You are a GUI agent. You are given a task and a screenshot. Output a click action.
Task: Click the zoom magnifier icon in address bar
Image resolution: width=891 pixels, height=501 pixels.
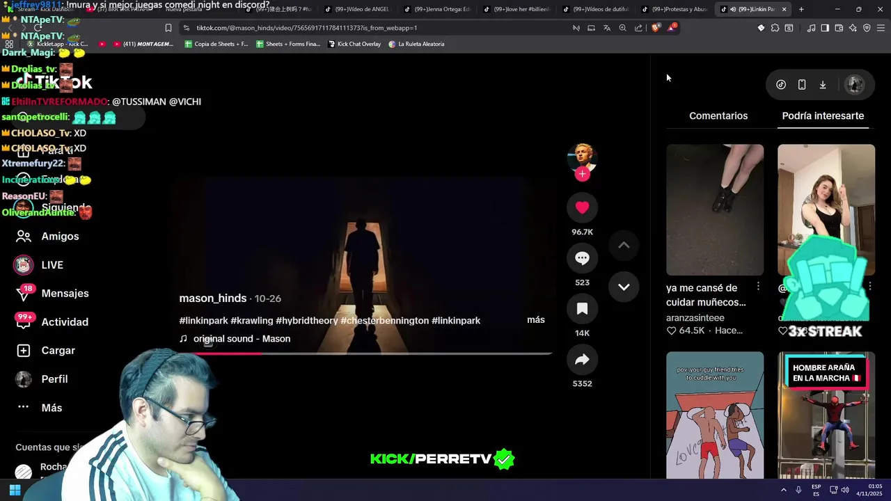pyautogui.click(x=622, y=28)
